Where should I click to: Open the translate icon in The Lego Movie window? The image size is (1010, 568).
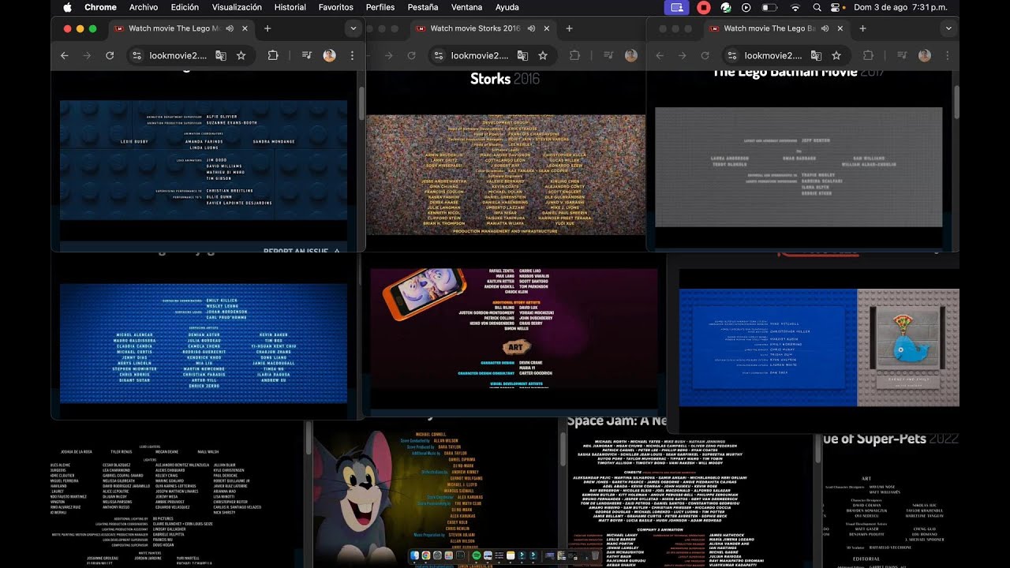pos(221,55)
